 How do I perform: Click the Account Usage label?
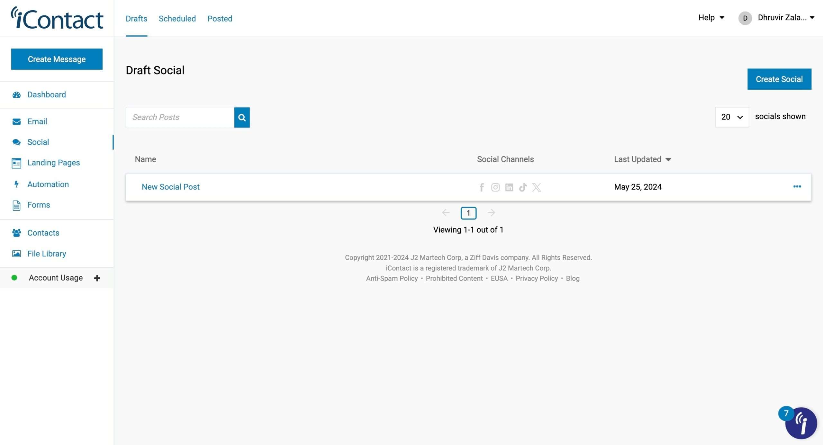pos(56,278)
